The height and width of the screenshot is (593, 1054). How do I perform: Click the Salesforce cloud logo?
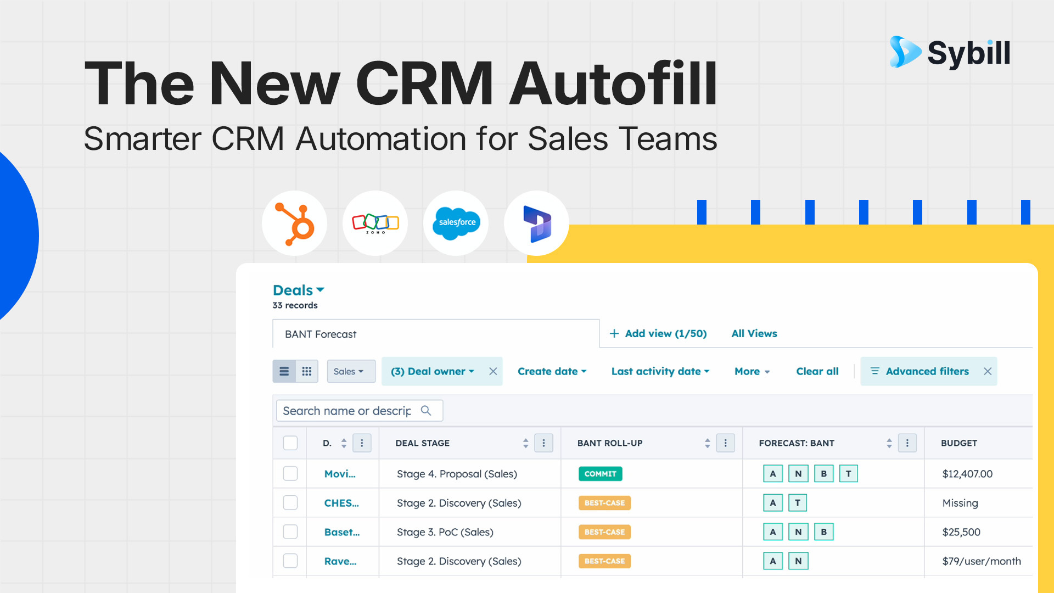point(456,223)
